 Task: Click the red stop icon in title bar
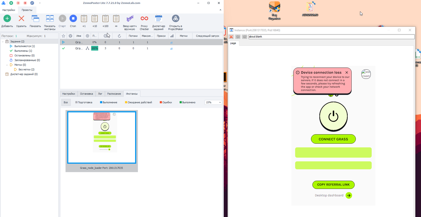click(x=25, y=3)
